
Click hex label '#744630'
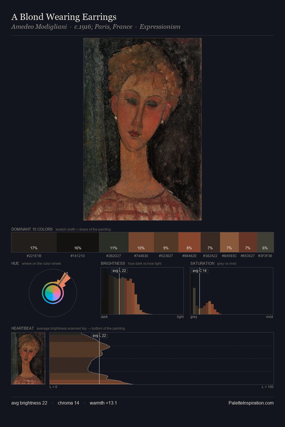click(141, 256)
